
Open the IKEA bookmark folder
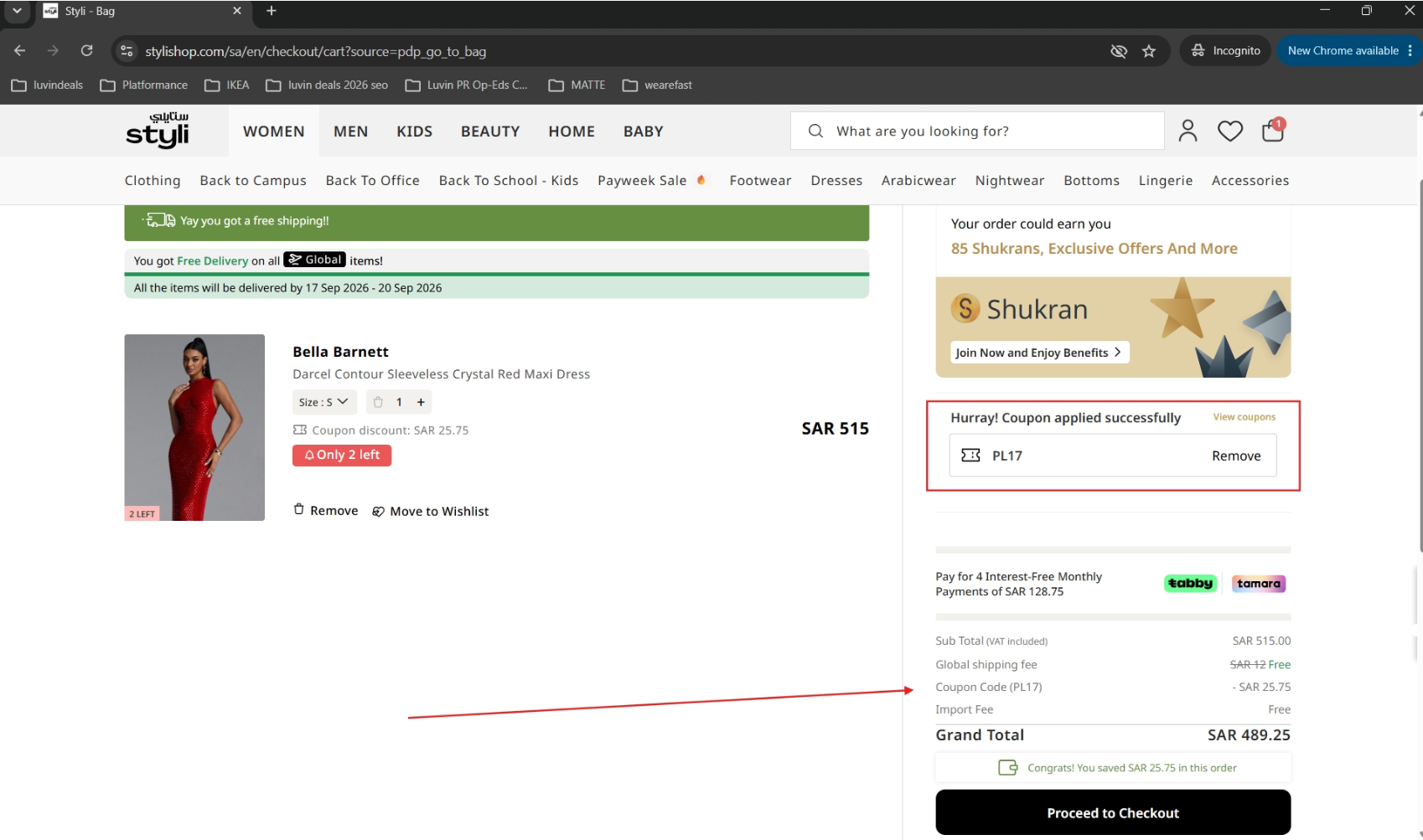pos(227,85)
